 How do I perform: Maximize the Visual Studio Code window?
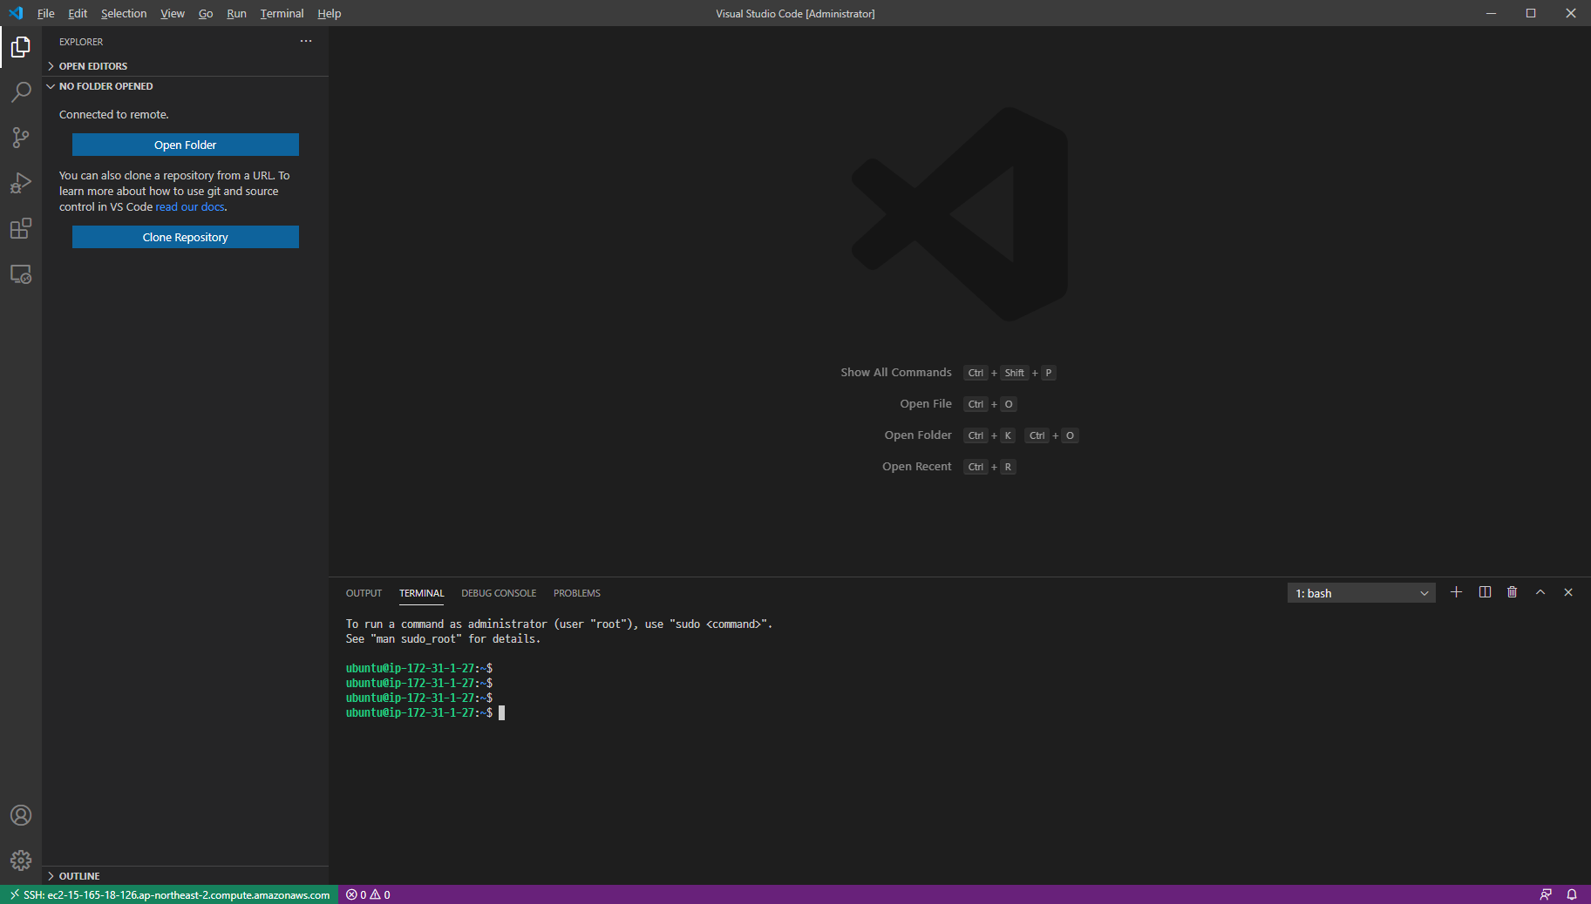point(1531,13)
